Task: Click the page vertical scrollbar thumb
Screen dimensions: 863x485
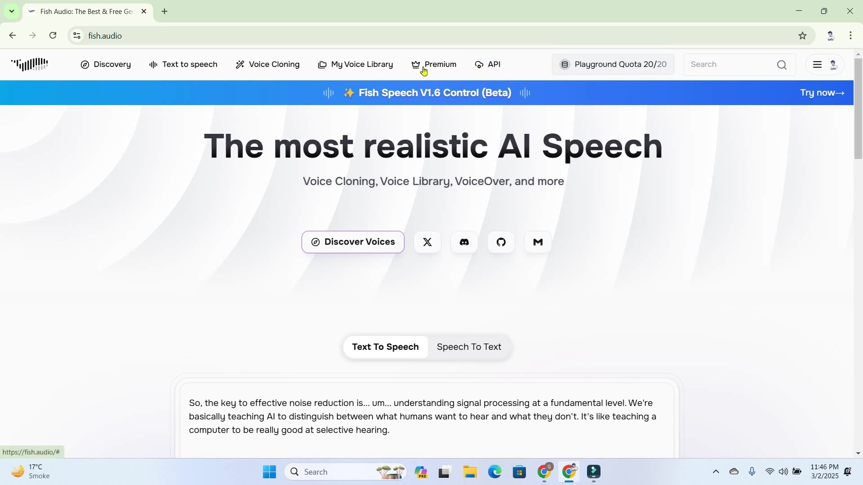Action: (x=858, y=108)
